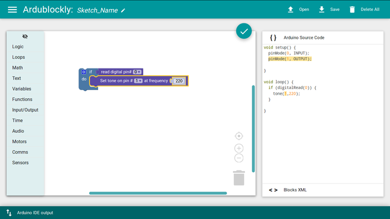Image resolution: width=390 pixels, height=219 pixels.
Task: Click the vertical workspace scrollbar
Action: click(253, 129)
